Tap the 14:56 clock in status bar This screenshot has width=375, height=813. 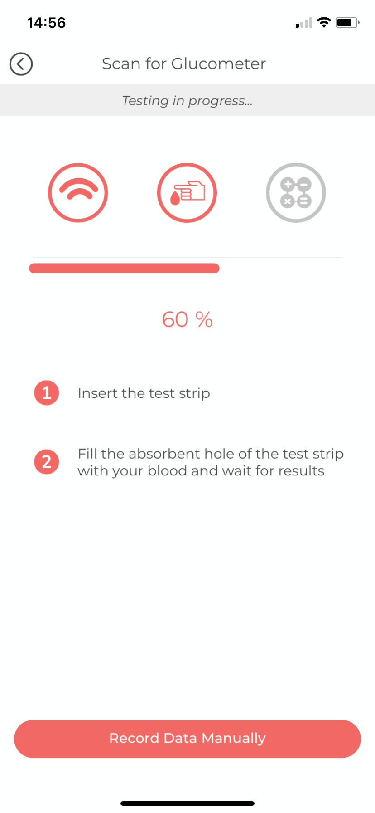tap(47, 22)
